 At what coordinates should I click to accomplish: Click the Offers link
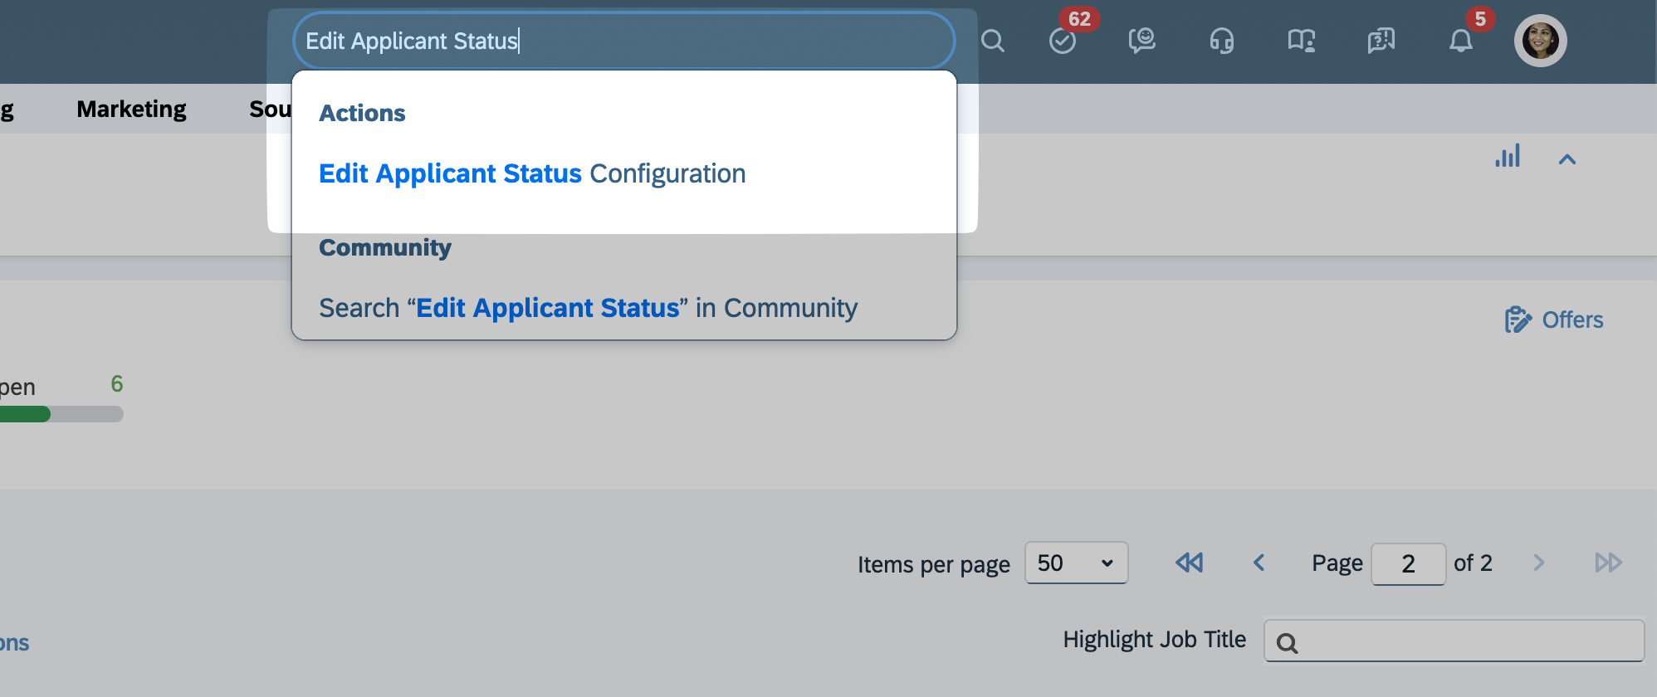pyautogui.click(x=1554, y=319)
